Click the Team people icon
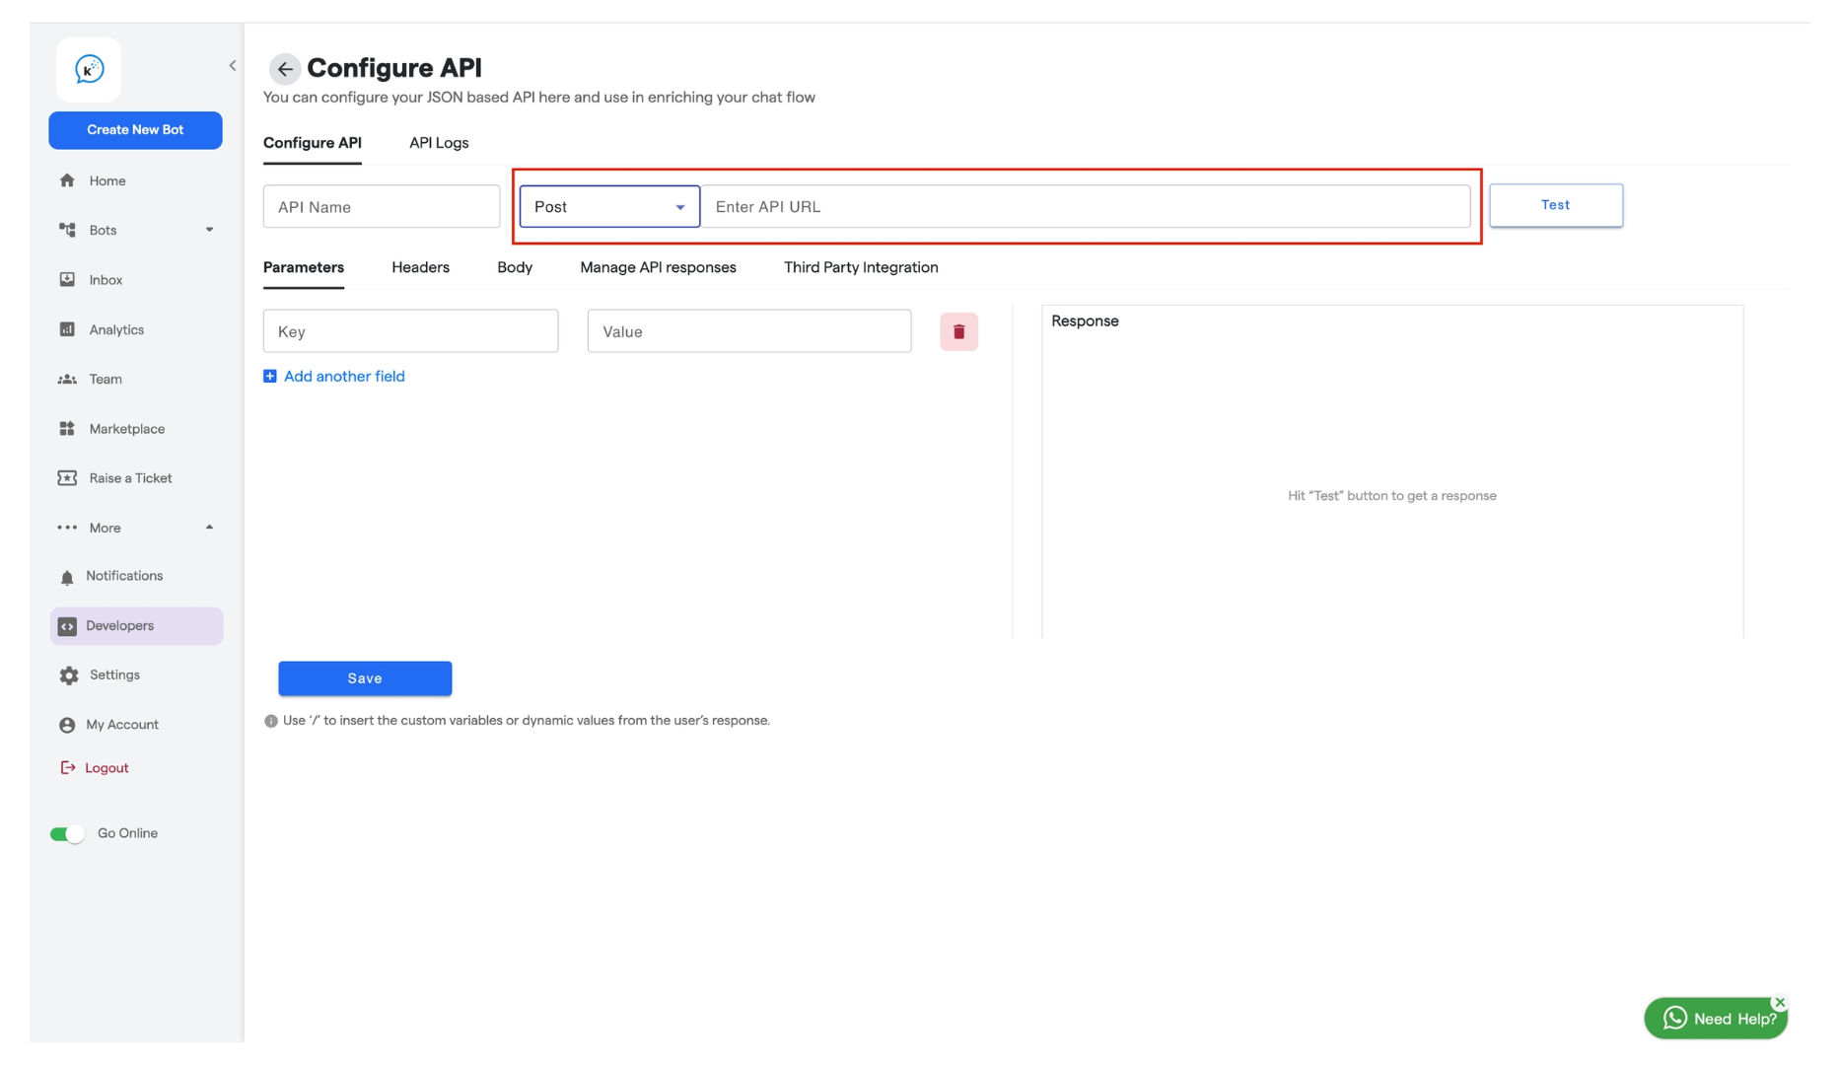The width and height of the screenshot is (1840, 1065). click(67, 379)
